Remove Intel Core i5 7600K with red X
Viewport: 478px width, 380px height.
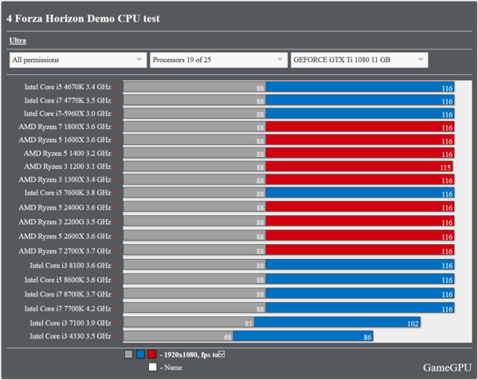pos(116,193)
